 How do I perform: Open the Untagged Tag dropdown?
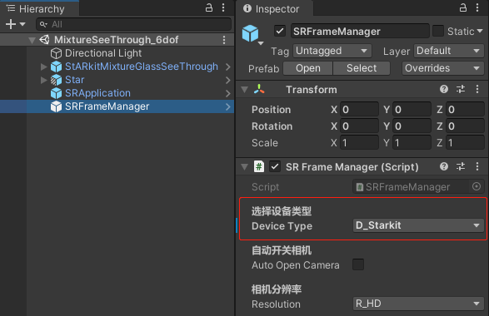tap(332, 51)
